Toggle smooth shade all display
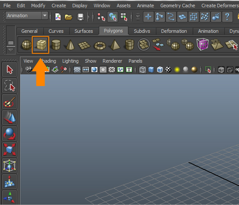Image resolution: width=239 pixels, height=205 pixels. pyautogui.click(x=151, y=70)
